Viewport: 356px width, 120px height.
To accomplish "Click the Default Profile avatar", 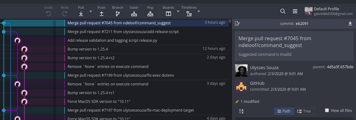I will (x=308, y=11).
